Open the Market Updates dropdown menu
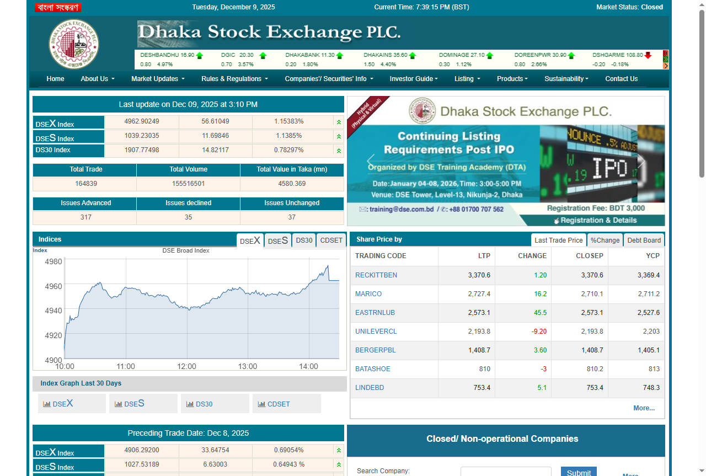The width and height of the screenshot is (706, 476). pos(157,79)
